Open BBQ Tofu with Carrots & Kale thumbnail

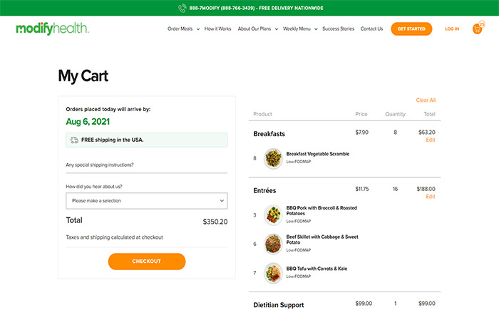273,273
